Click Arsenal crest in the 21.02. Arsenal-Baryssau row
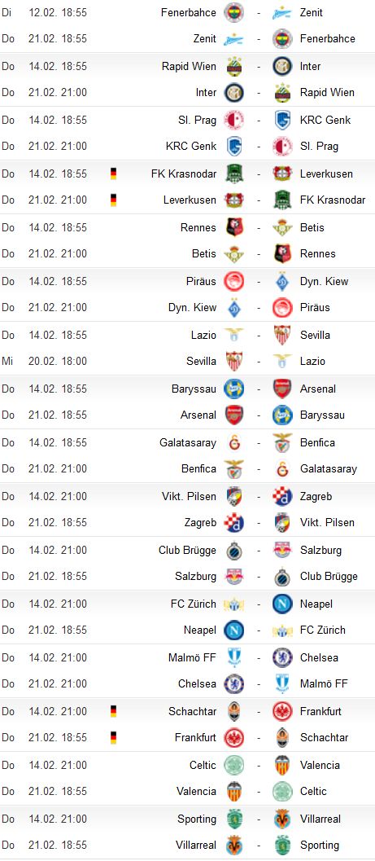The width and height of the screenshot is (375, 861). click(x=234, y=415)
